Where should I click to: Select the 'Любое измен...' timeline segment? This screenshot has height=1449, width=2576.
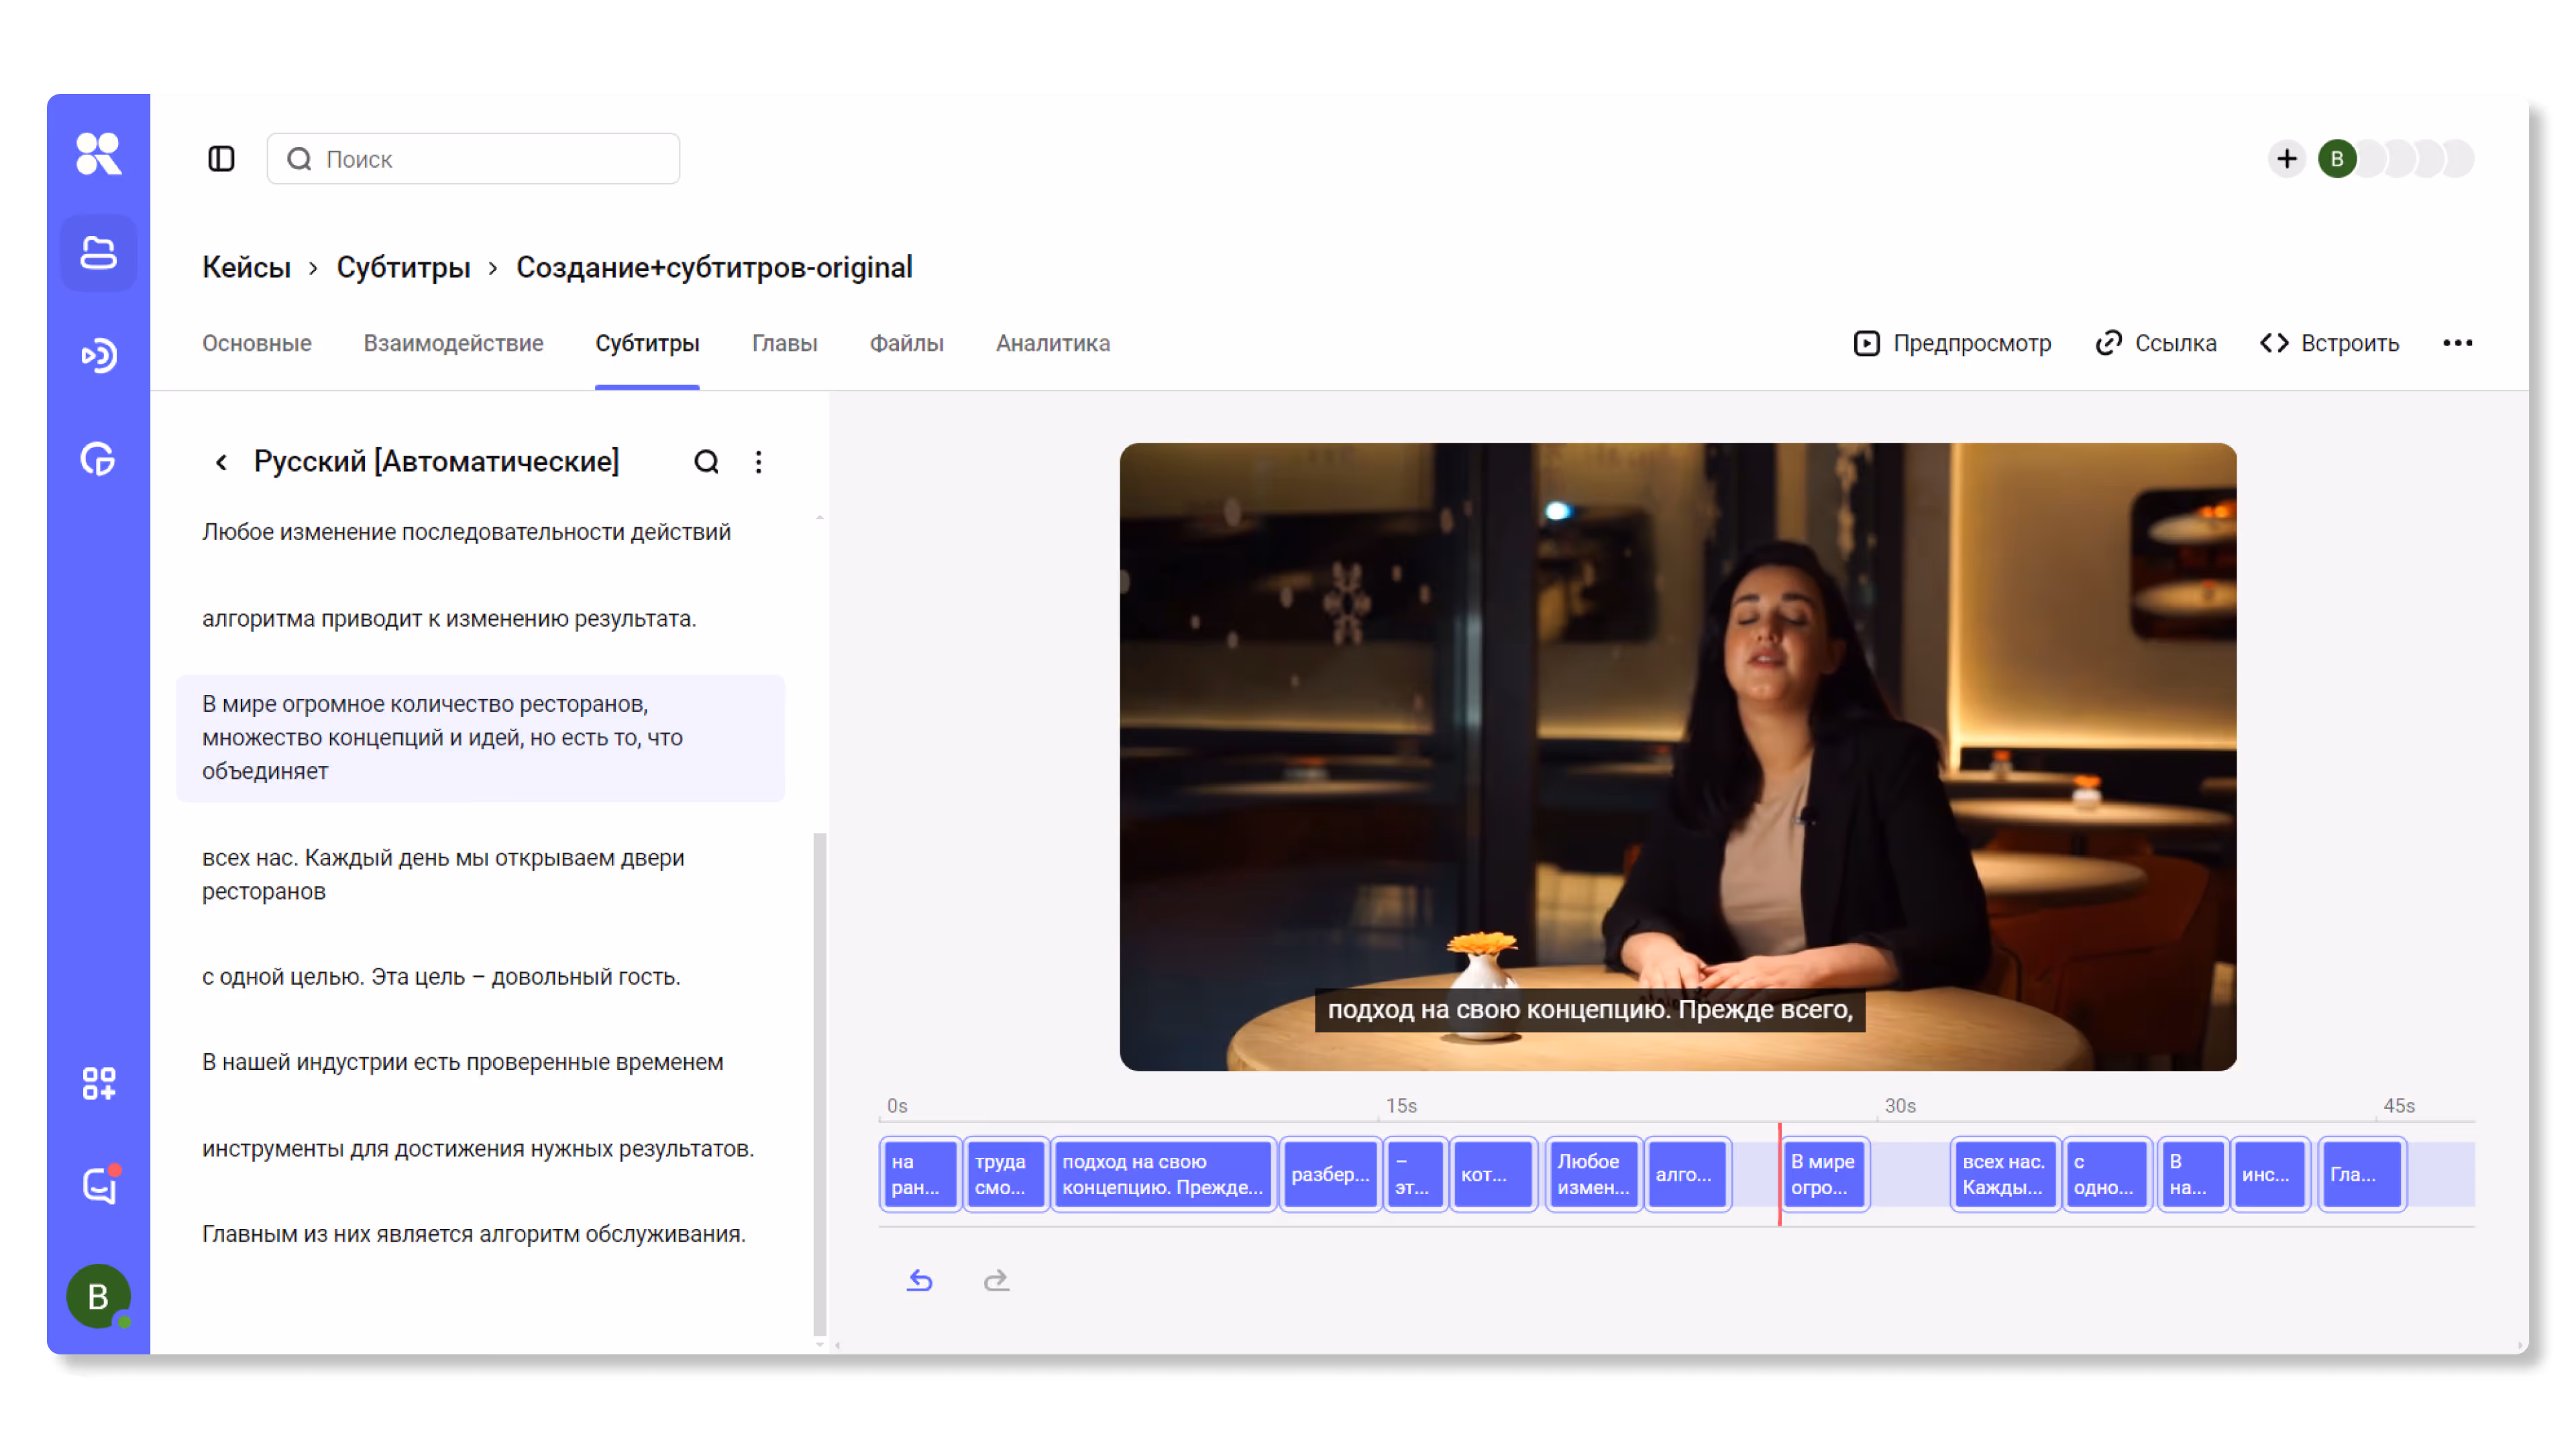(x=1592, y=1174)
